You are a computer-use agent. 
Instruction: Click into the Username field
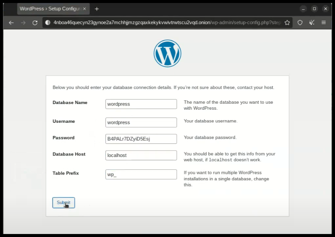(141, 122)
